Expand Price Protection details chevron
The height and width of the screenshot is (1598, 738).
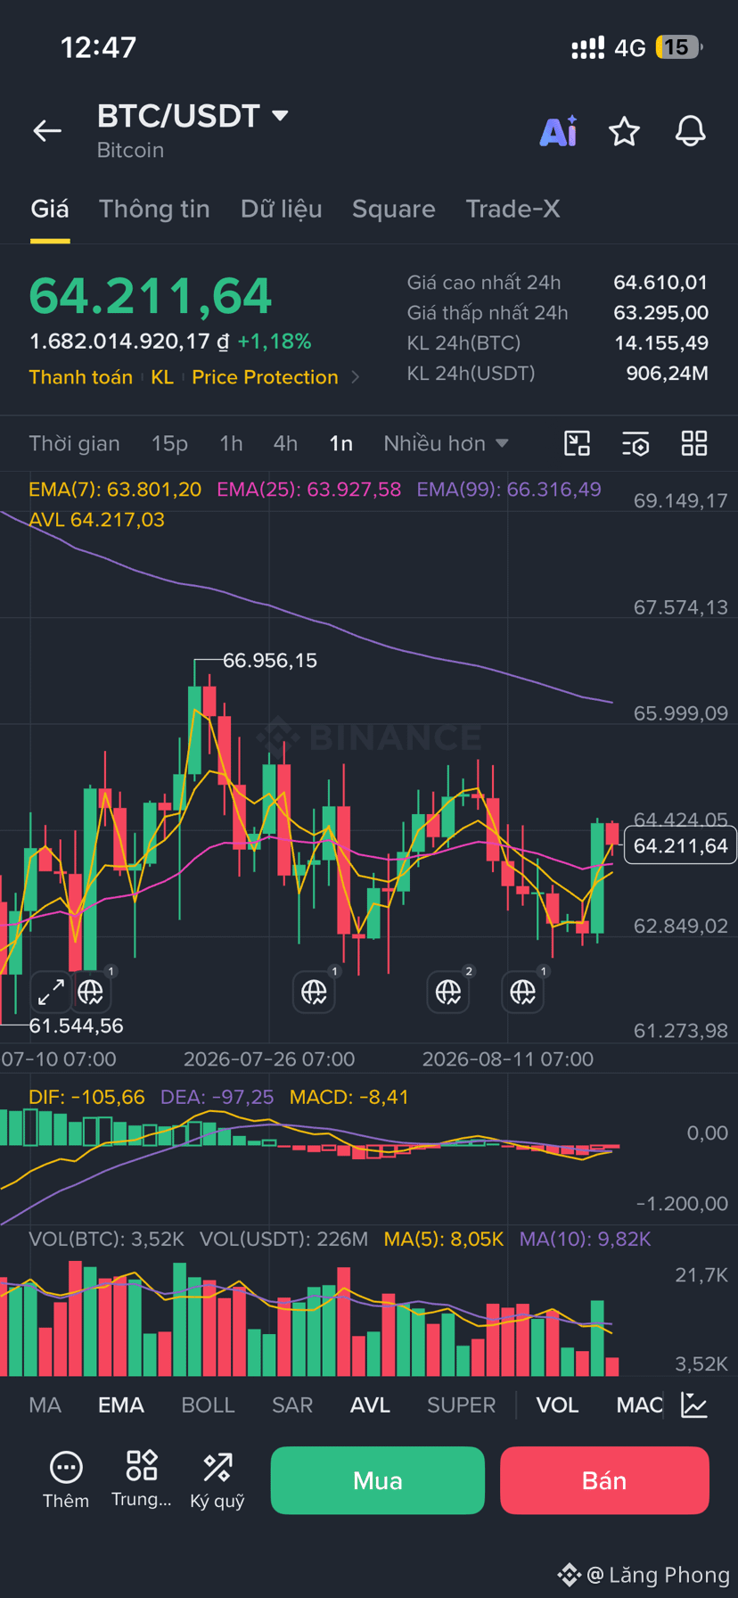click(356, 377)
